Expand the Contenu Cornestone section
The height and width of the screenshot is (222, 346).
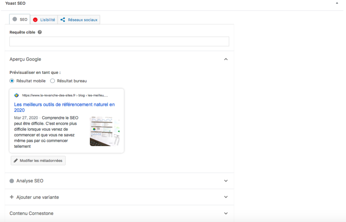pyautogui.click(x=226, y=213)
